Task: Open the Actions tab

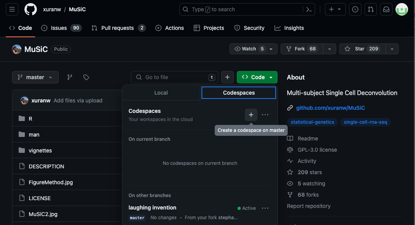Action: pos(169,28)
